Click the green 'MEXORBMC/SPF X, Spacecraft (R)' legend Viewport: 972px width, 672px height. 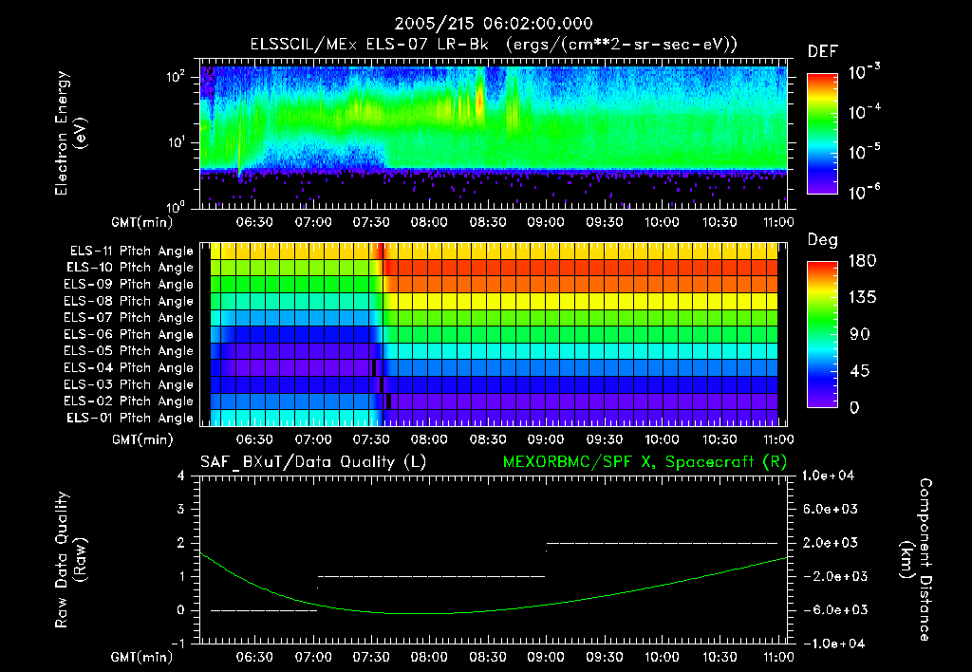tap(645, 462)
